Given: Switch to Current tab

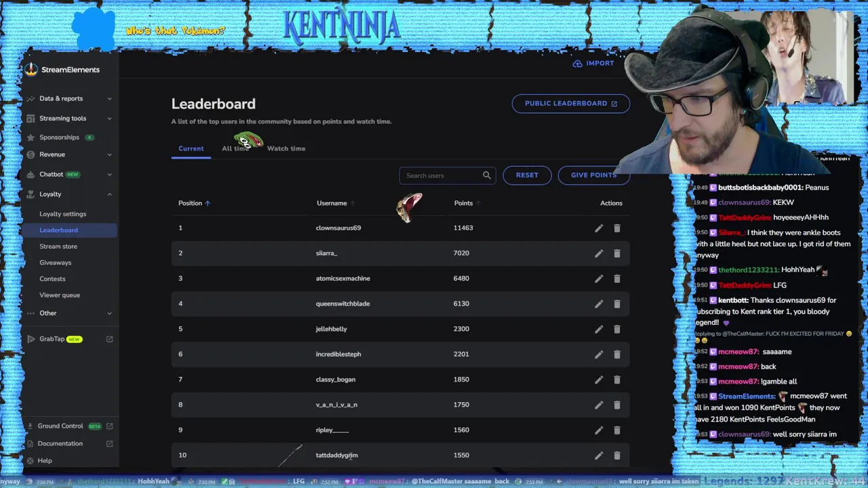Looking at the screenshot, I should click(x=191, y=148).
